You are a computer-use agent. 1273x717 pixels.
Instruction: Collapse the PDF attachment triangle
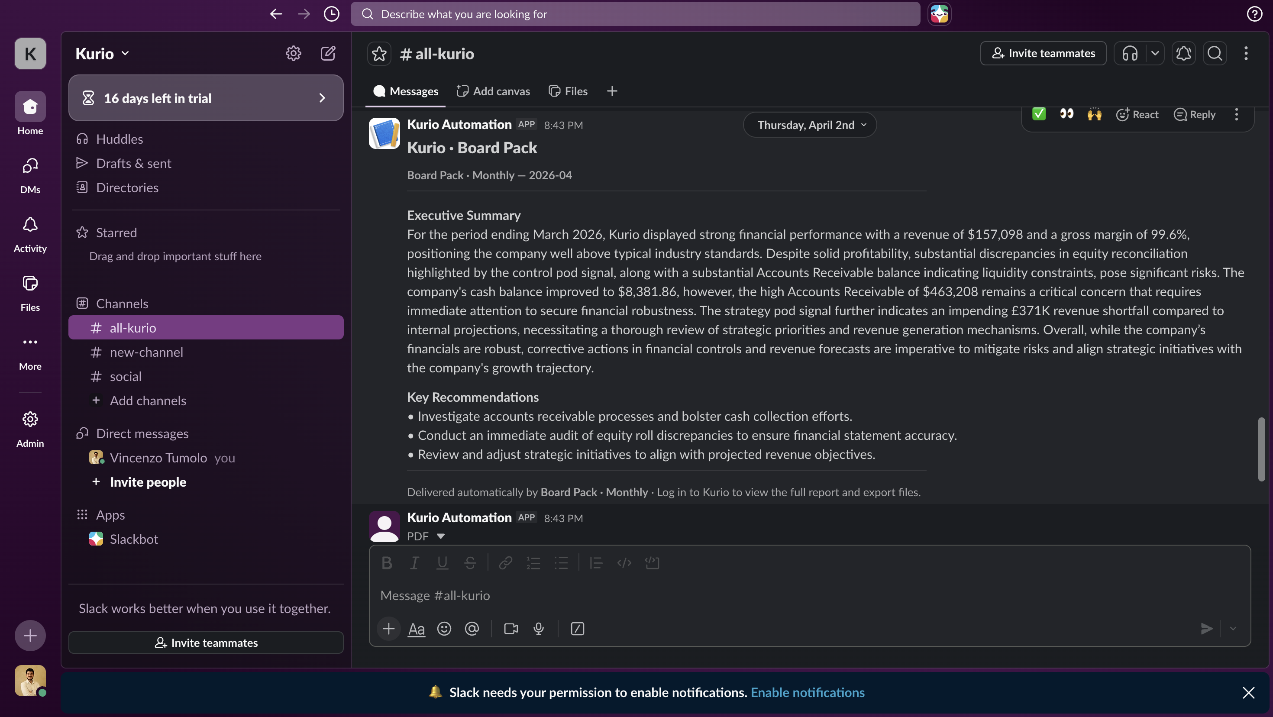tap(440, 536)
